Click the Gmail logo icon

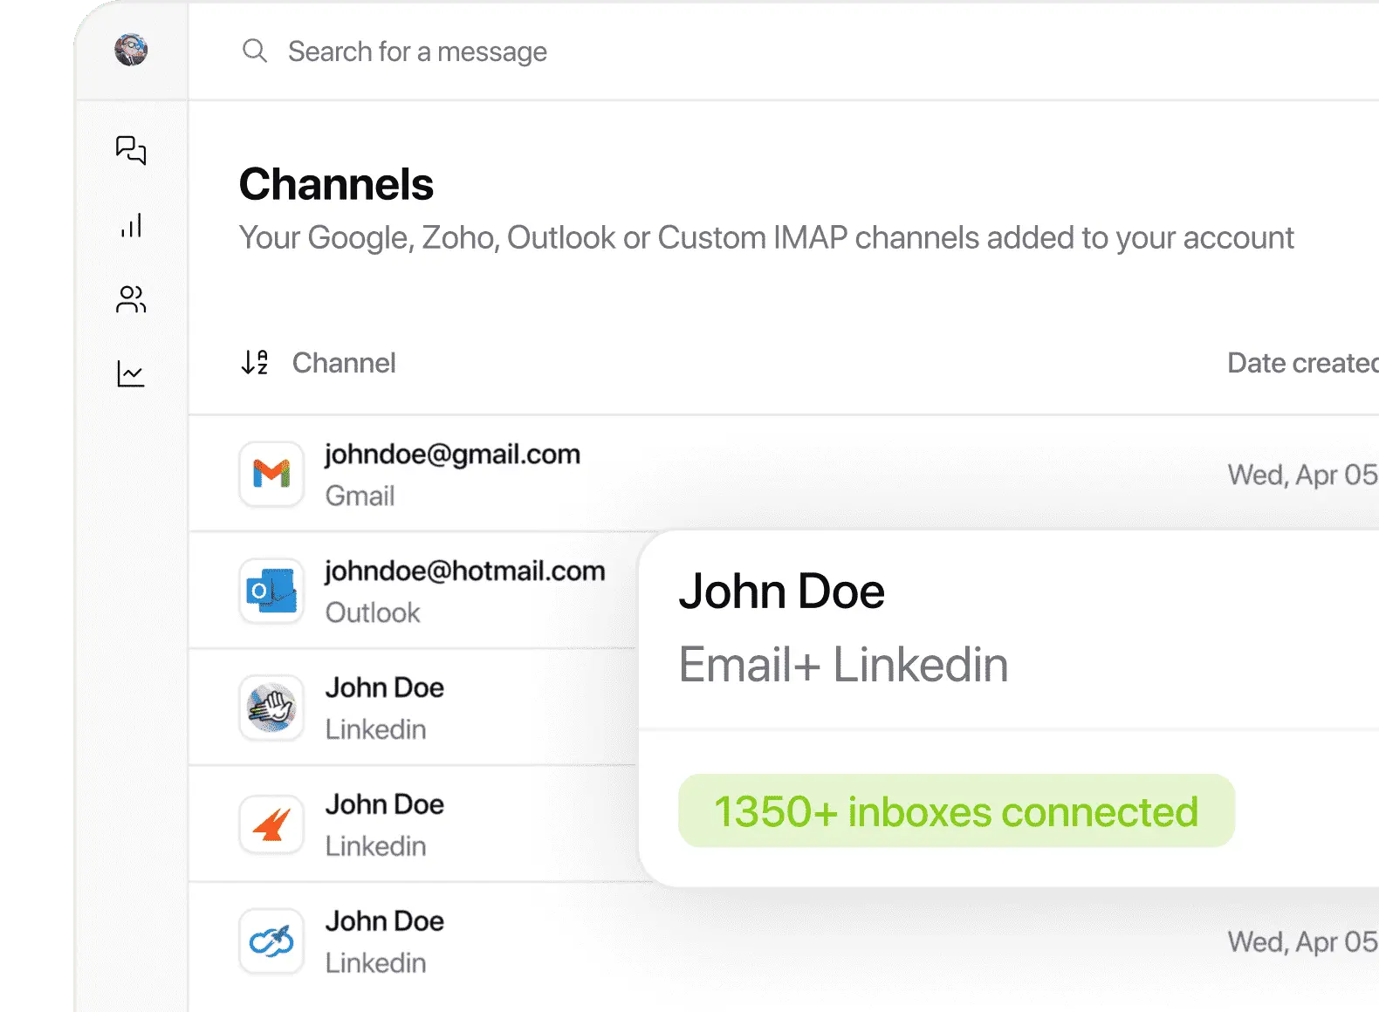271,474
